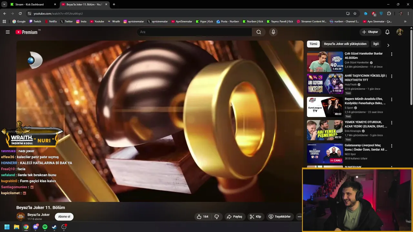Open the Oluştur create menu

pos(370,32)
